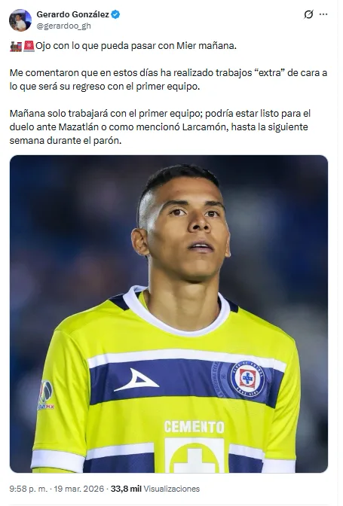The image size is (343, 506).
Task: Open the Gerardo González display name link
Action: tap(72, 14)
